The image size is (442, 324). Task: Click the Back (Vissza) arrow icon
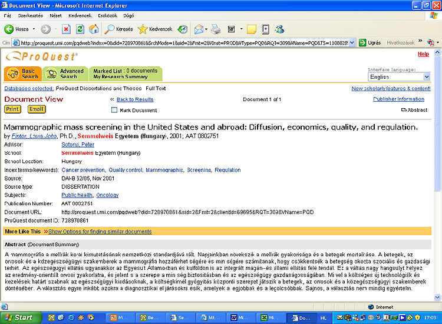click(x=9, y=29)
